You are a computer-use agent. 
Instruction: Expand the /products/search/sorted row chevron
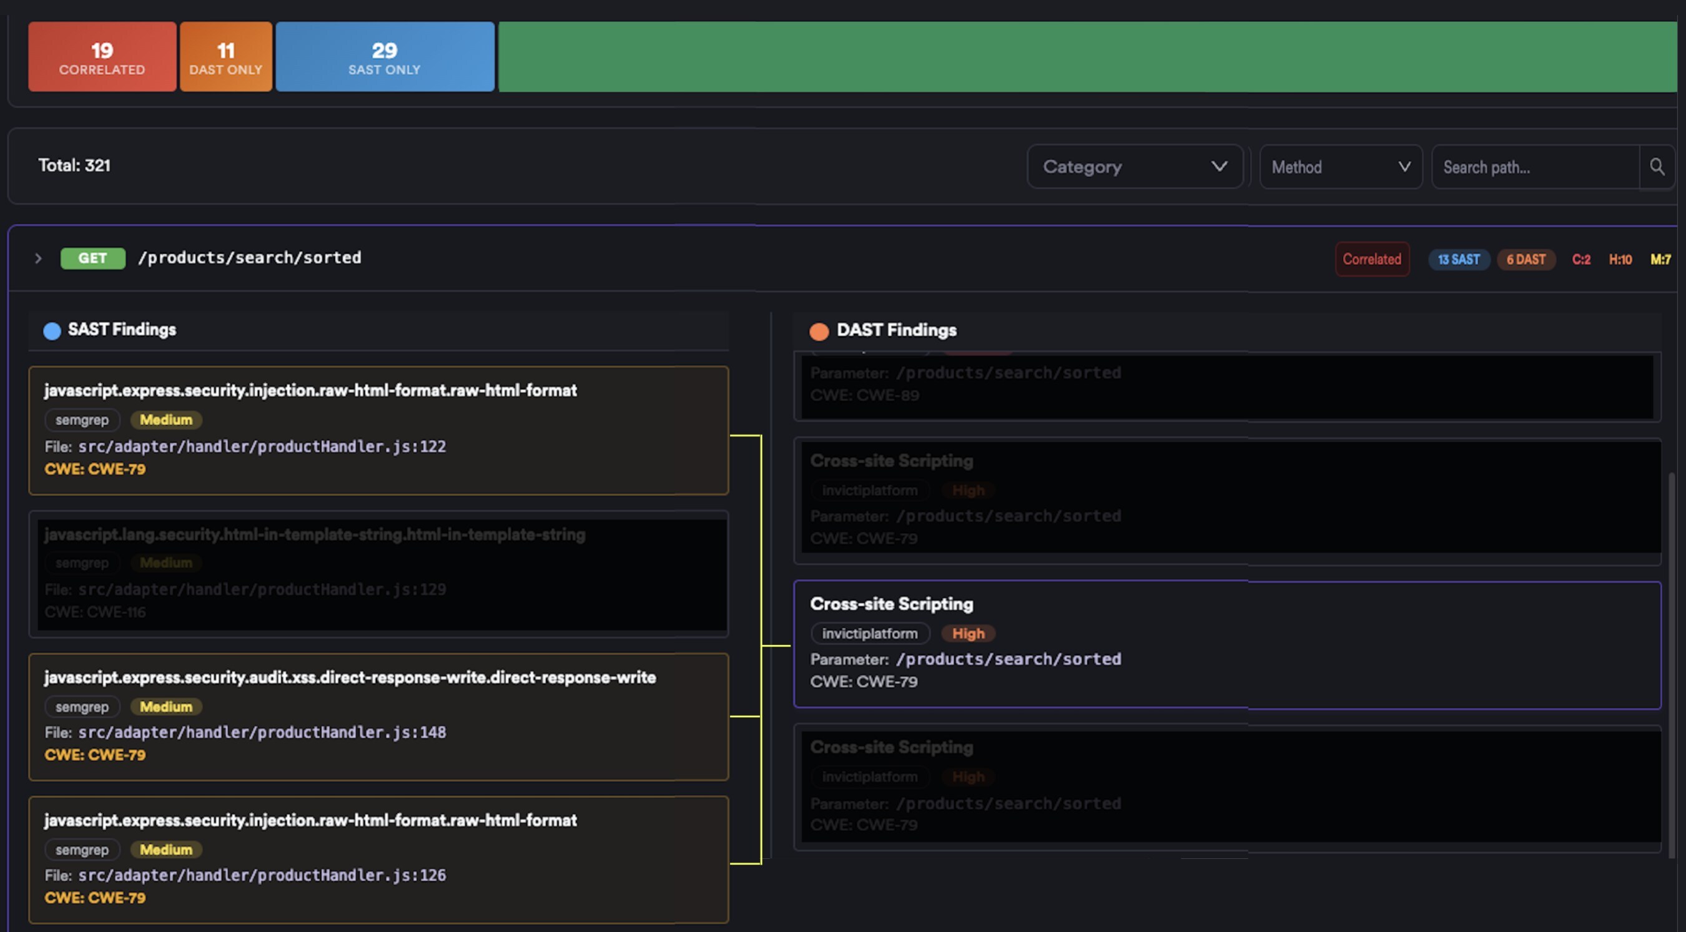coord(38,258)
